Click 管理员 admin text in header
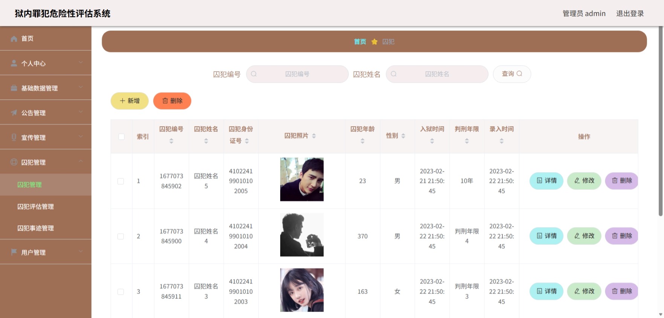The image size is (664, 318). pos(584,14)
